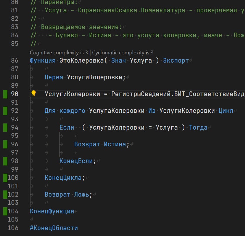Click the function name ЭтоКолеровка on line 86
Image resolution: width=245 pixels, height=236 pixels.
pos(82,61)
